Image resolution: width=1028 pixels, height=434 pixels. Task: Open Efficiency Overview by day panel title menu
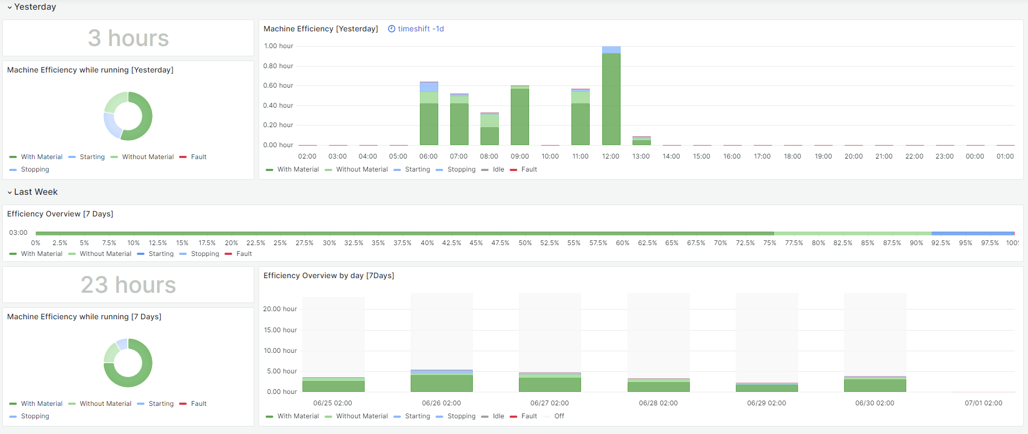point(328,276)
